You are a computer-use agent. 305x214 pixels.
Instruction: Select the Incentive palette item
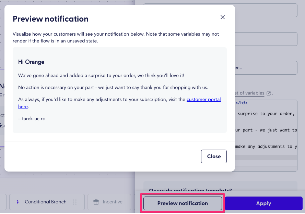point(109,202)
